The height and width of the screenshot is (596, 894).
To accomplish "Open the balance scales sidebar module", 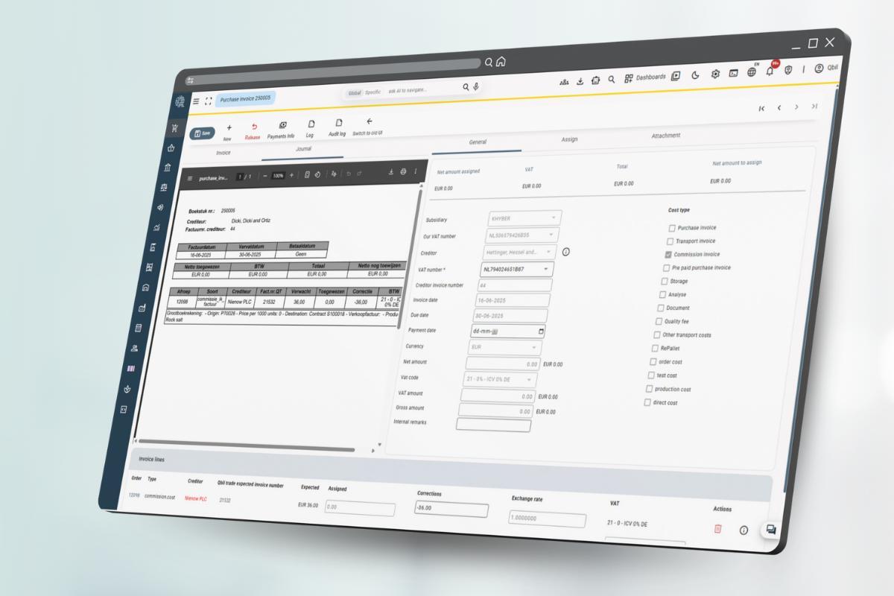I will coord(164,188).
